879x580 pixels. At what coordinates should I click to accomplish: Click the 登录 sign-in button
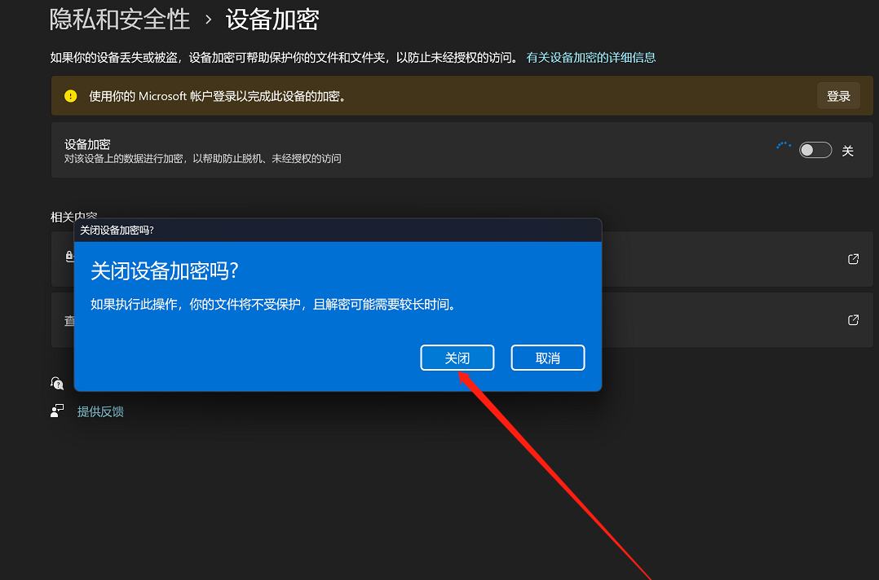point(838,96)
